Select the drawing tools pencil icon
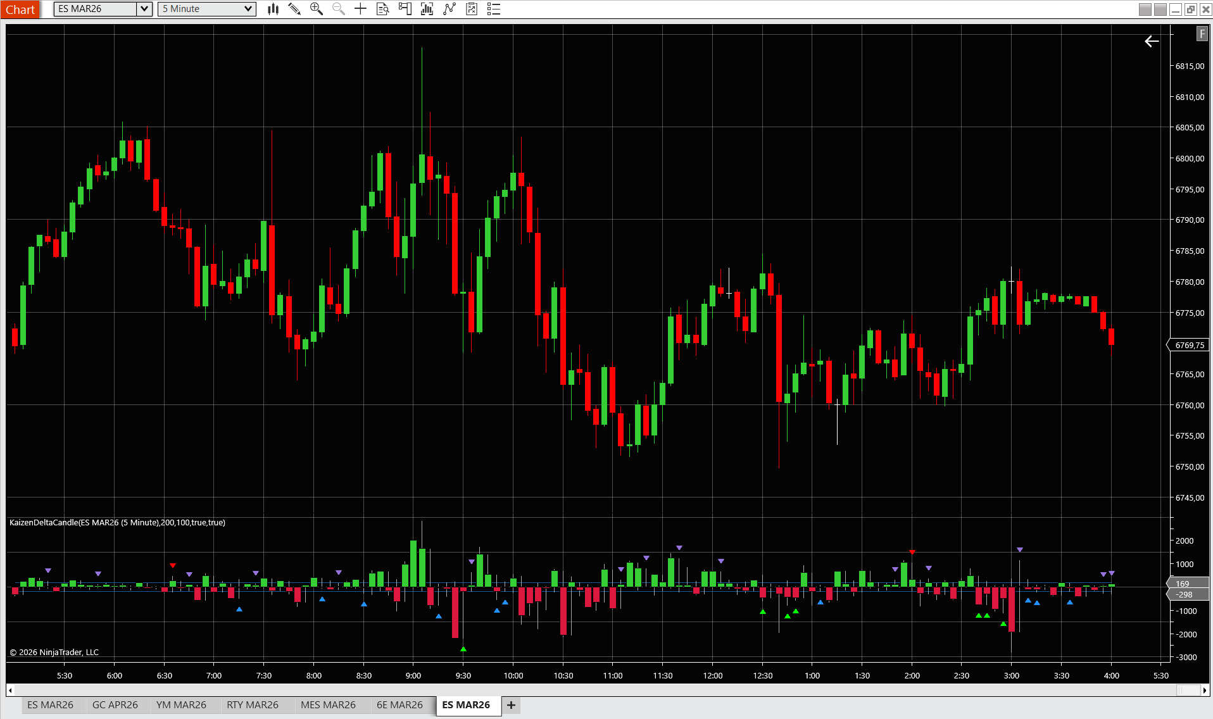The width and height of the screenshot is (1213, 719). [294, 9]
